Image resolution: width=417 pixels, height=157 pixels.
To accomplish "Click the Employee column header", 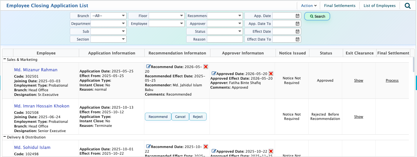I will pos(46,53).
